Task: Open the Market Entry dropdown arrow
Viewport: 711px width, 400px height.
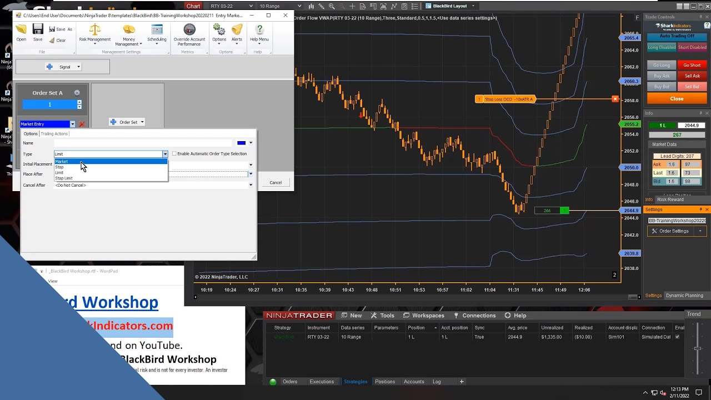Action: click(x=72, y=124)
